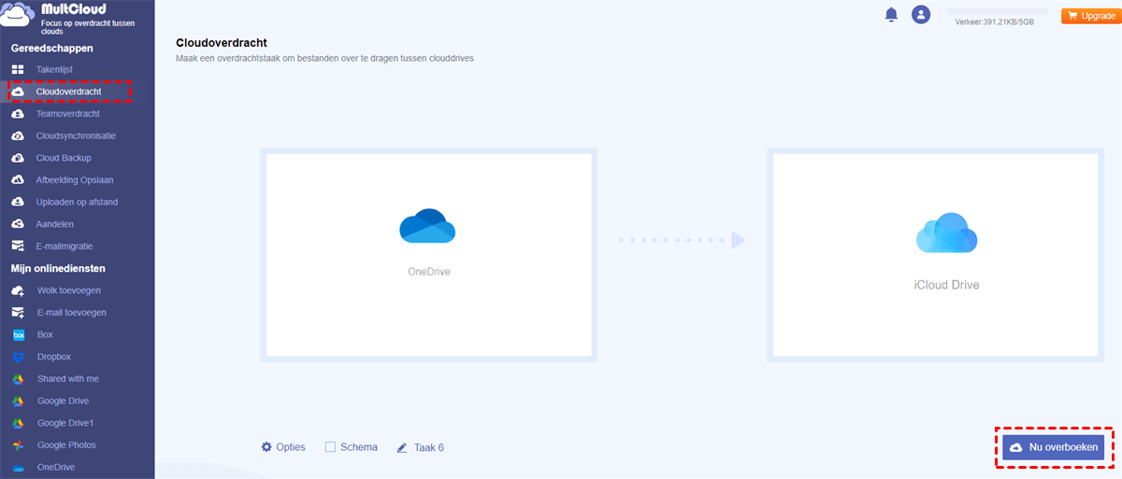Click the Dropbox service icon

(18, 357)
